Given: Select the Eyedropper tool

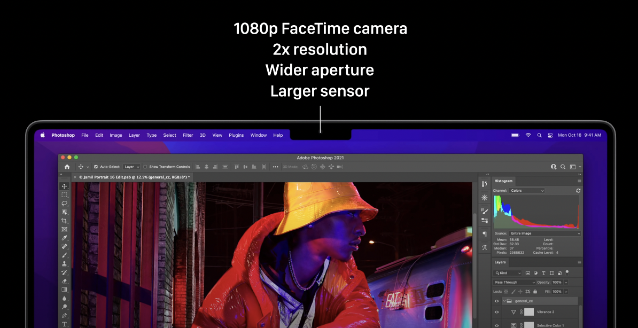Looking at the screenshot, I should pos(64,238).
